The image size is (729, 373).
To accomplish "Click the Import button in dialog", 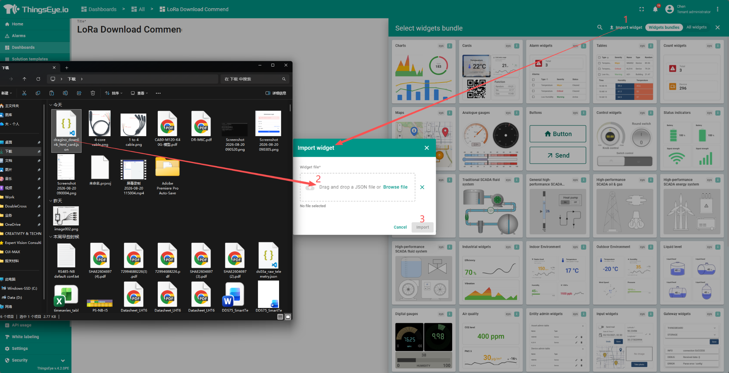I will [423, 227].
